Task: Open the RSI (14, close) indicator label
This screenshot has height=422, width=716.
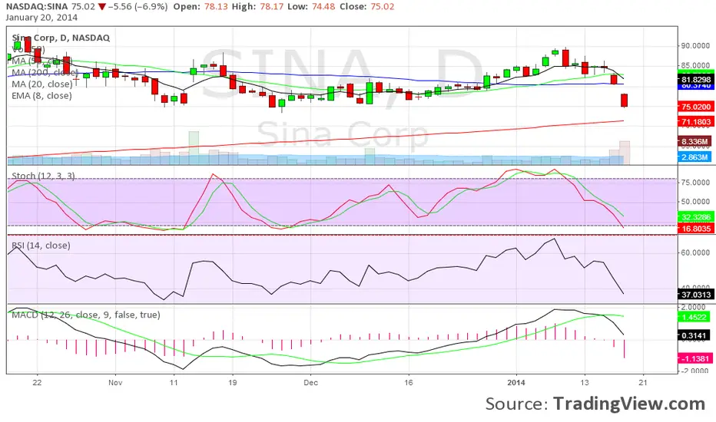Action: click(41, 246)
